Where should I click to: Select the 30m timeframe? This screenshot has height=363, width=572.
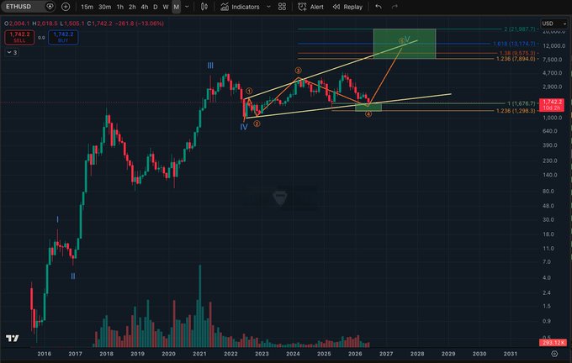tap(104, 7)
